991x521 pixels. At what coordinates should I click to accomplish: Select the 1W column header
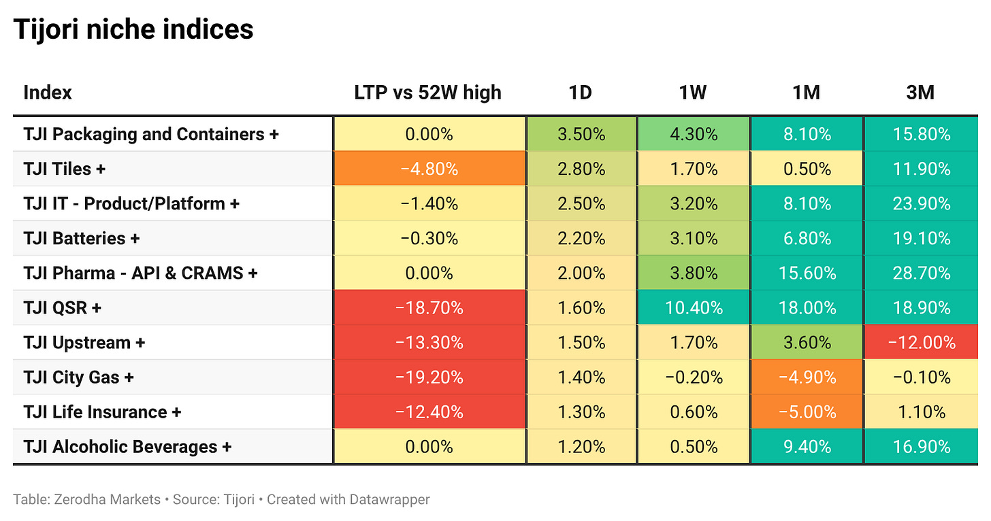click(x=693, y=92)
